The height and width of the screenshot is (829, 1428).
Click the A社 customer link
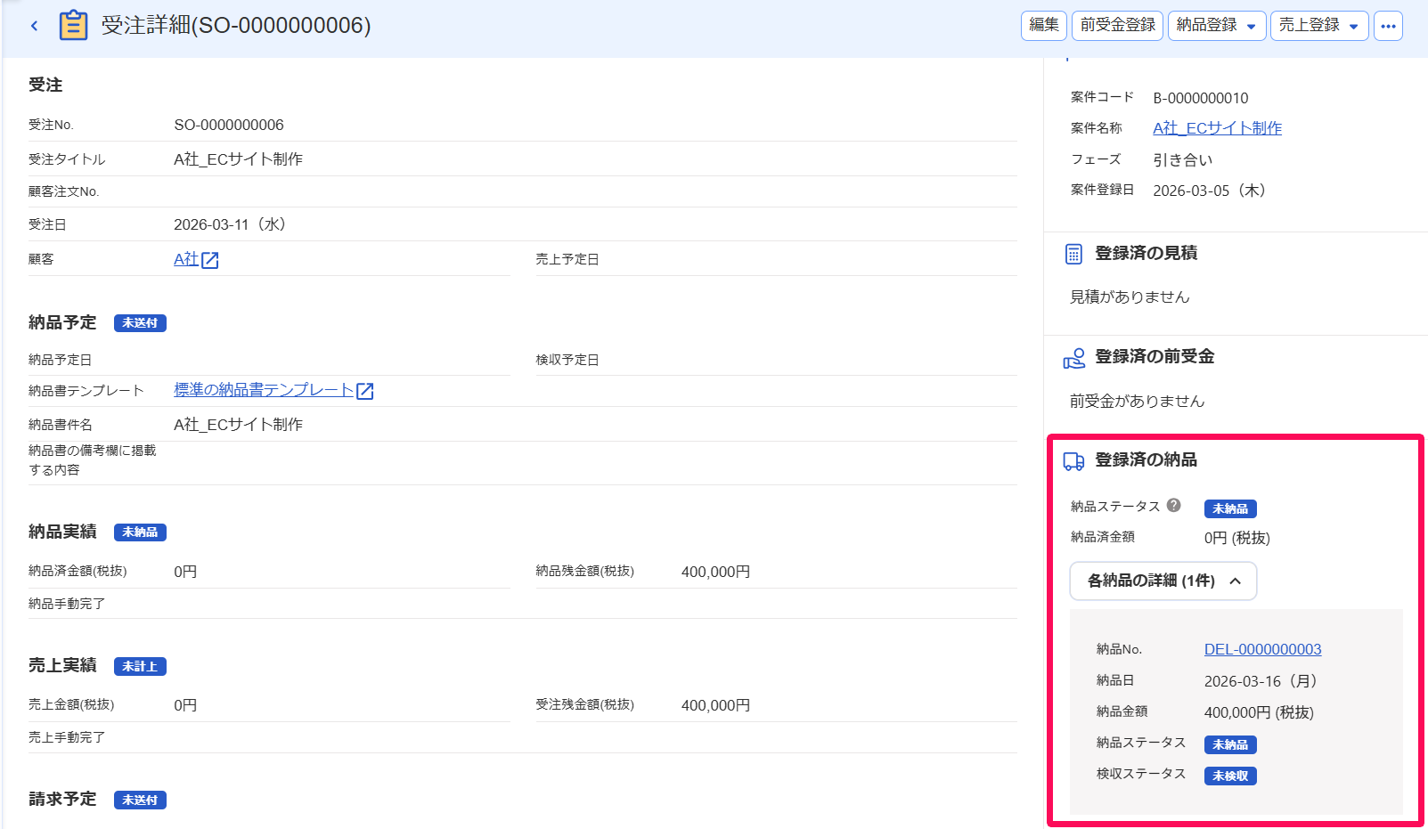point(186,259)
